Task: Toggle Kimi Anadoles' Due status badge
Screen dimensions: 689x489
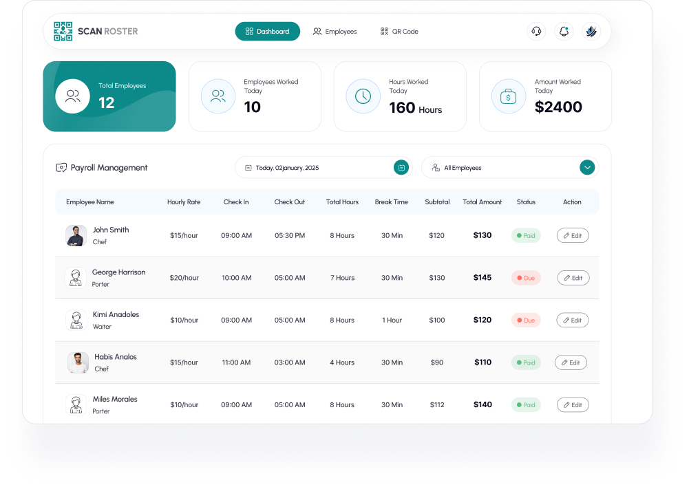Action: [x=526, y=320]
